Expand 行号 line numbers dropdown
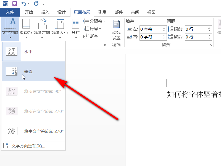Viewport: 221px width, 166px height. point(93,29)
